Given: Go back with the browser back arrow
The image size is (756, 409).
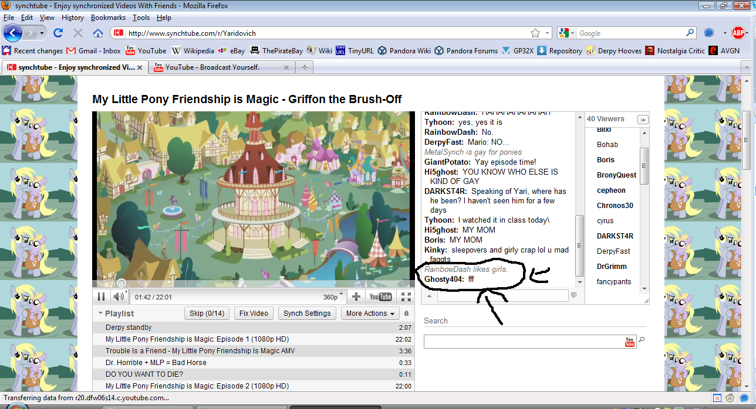Looking at the screenshot, I should click(12, 33).
